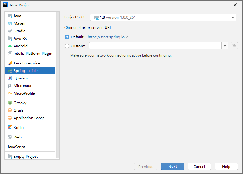Select the Java Enterprise label
This screenshot has width=243, height=174.
pos(27,63)
